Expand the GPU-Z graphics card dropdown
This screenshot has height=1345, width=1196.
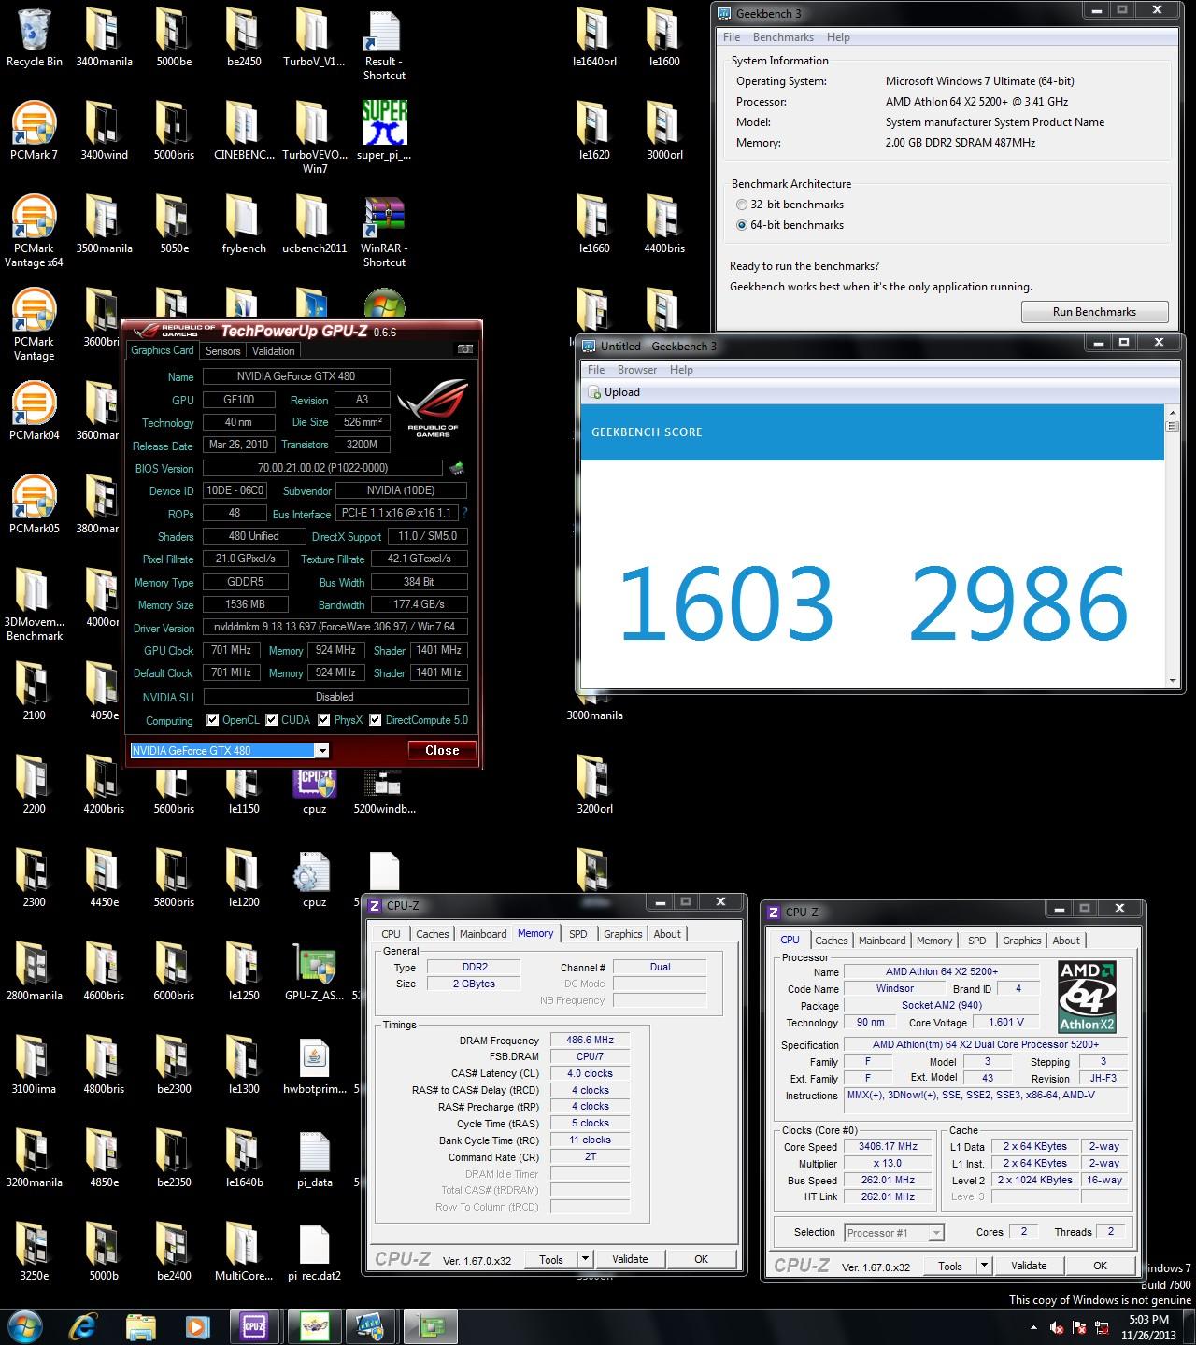pos(321,750)
